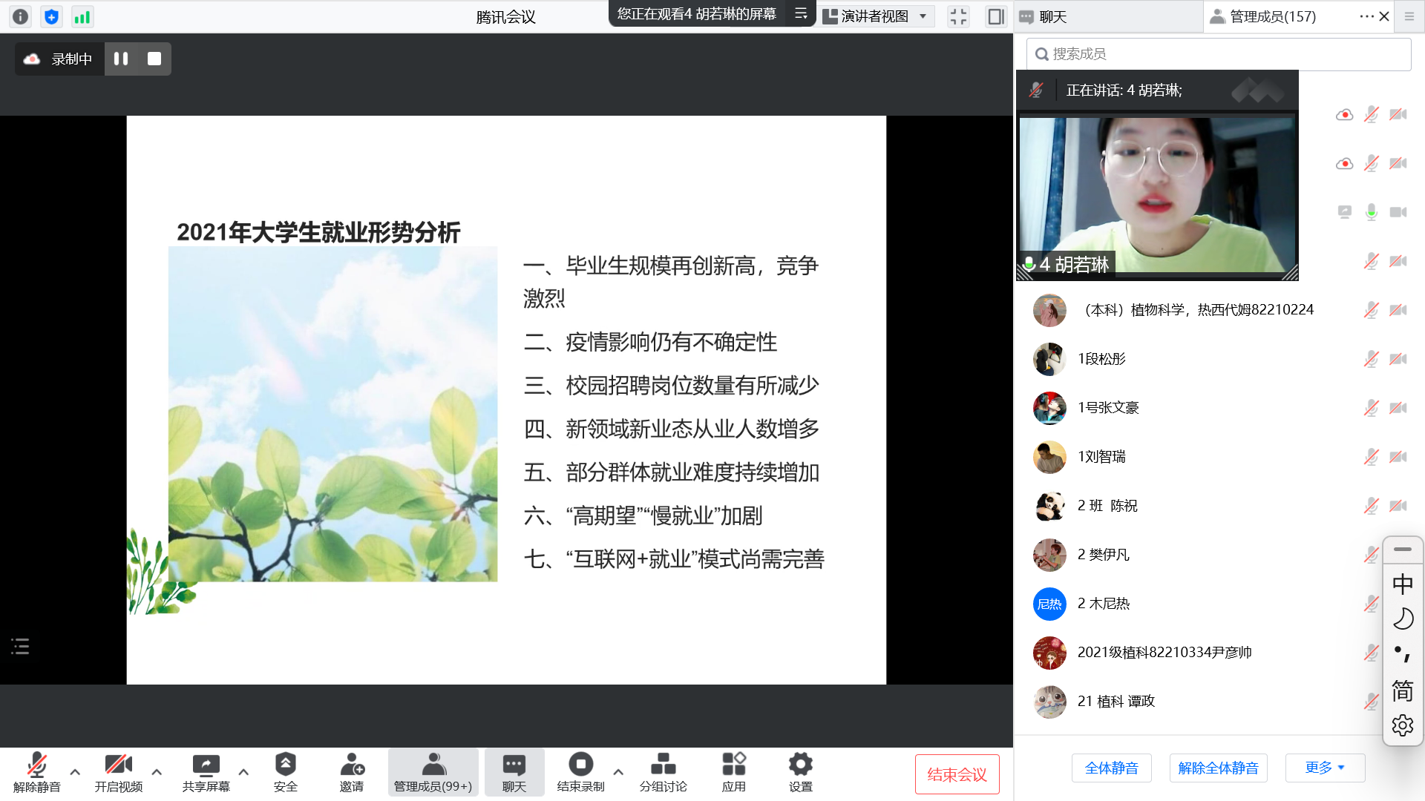Image resolution: width=1425 pixels, height=801 pixels.
Task: Open the network signal status icon
Action: point(82,16)
